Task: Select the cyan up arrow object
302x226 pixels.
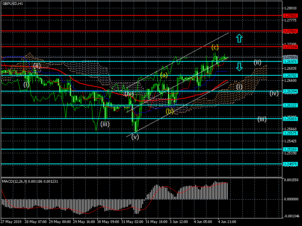Action: pos(239,38)
